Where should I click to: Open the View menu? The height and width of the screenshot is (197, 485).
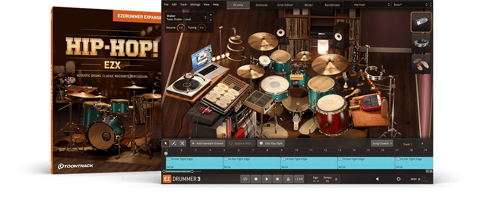point(207,4)
